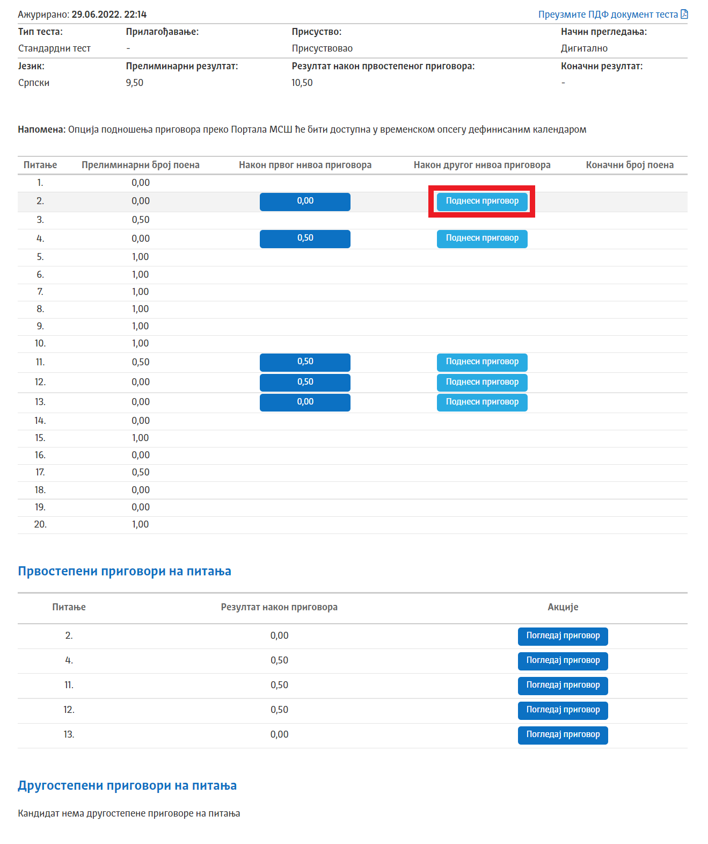708x844 pixels.
Task: Select the update timestamp 29.06.2022. 22:14
Action: pyautogui.click(x=109, y=15)
